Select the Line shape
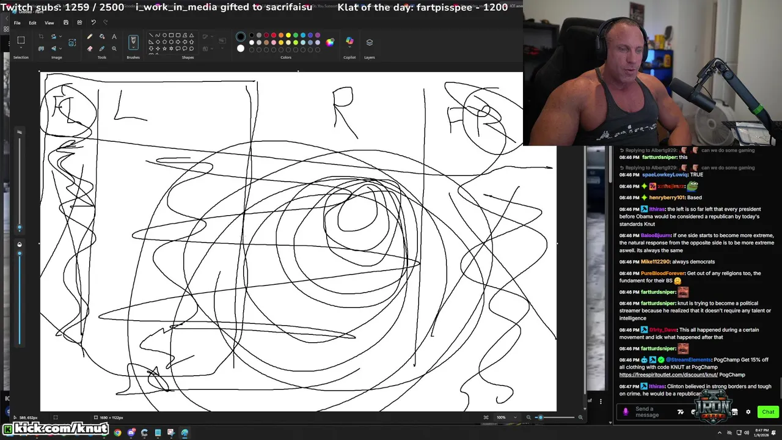Viewport: 782px width, 440px height. (151, 35)
